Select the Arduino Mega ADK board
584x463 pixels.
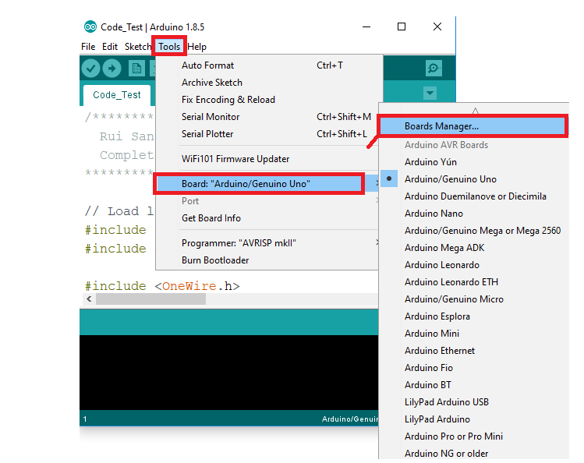click(x=474, y=248)
